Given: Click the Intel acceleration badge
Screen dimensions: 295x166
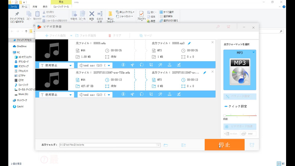Looking at the screenshot, I should [x=248, y=134].
